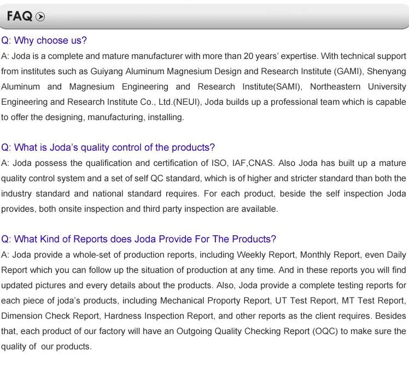
Task: Click the line starting 'updated pictures and every details'
Action: pos(203,285)
